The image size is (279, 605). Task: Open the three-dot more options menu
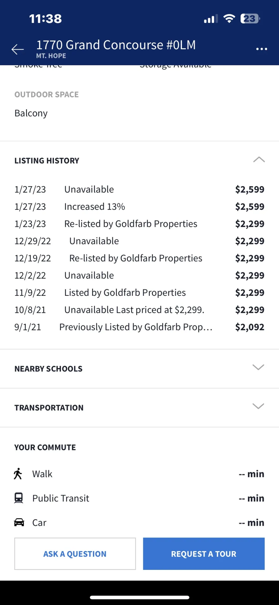(x=262, y=49)
